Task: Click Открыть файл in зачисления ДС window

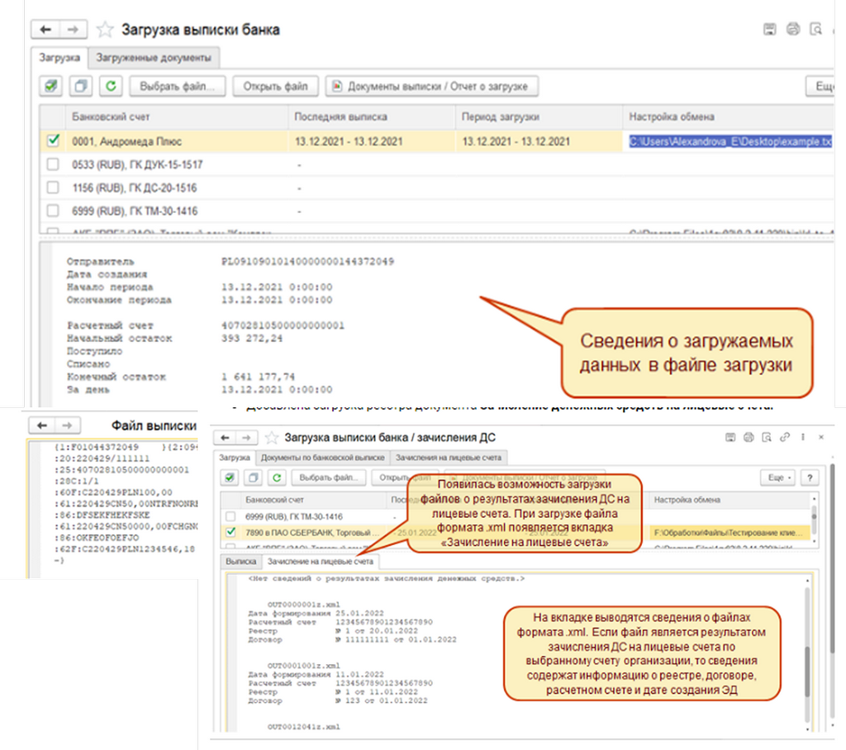Action: [x=405, y=477]
